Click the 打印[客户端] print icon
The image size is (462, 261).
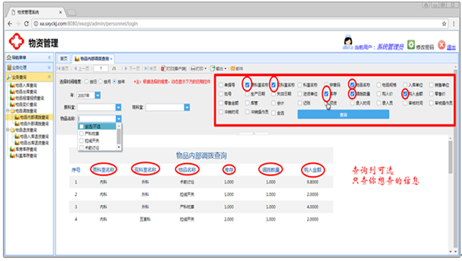tap(163, 68)
